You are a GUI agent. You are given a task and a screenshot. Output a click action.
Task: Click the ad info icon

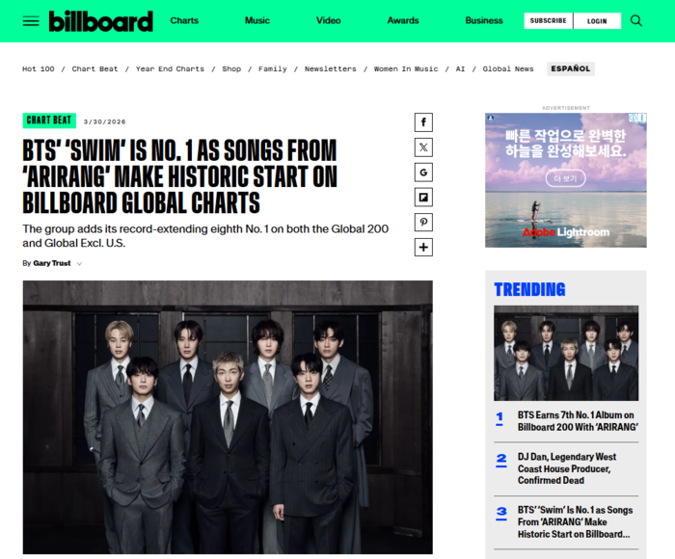(x=633, y=118)
